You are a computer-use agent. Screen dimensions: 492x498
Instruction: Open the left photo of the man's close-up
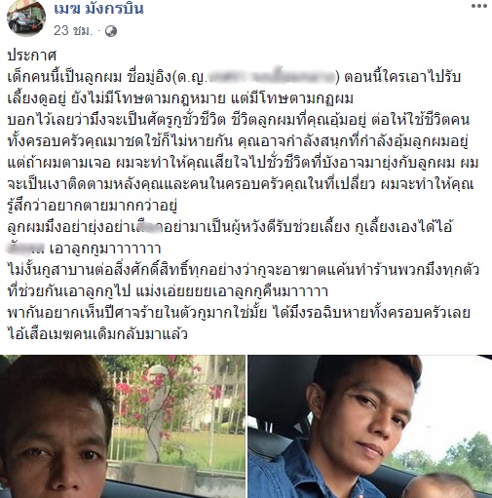coord(123,426)
